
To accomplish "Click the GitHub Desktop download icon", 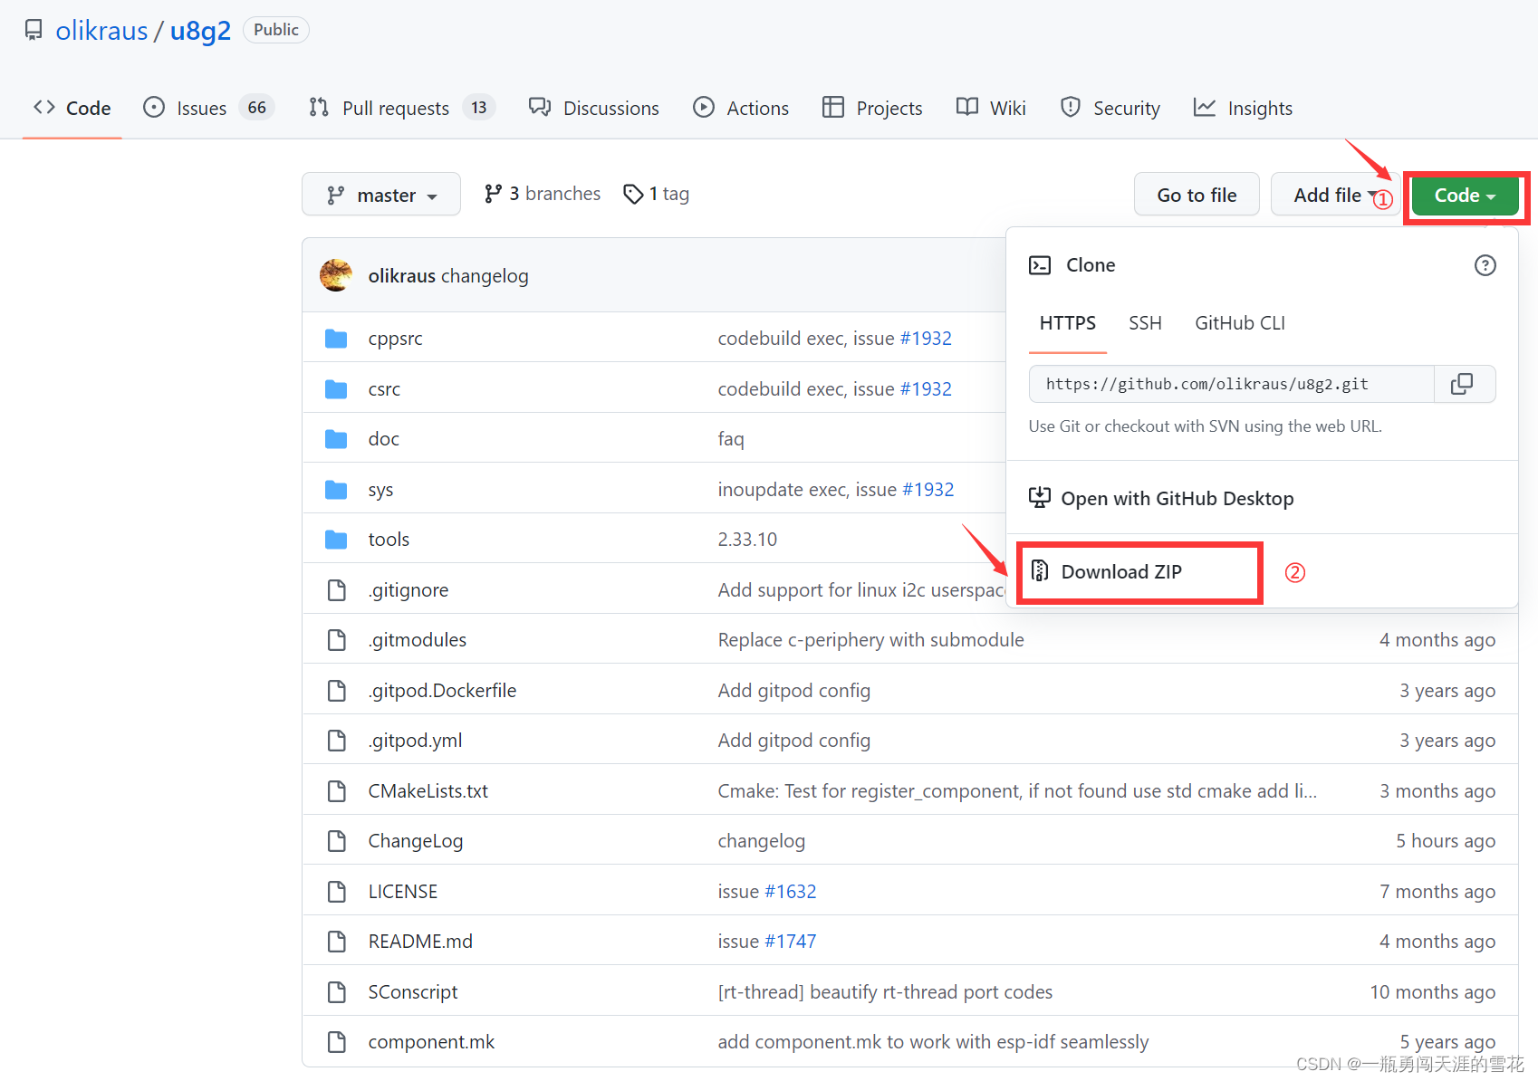I will [x=1040, y=498].
